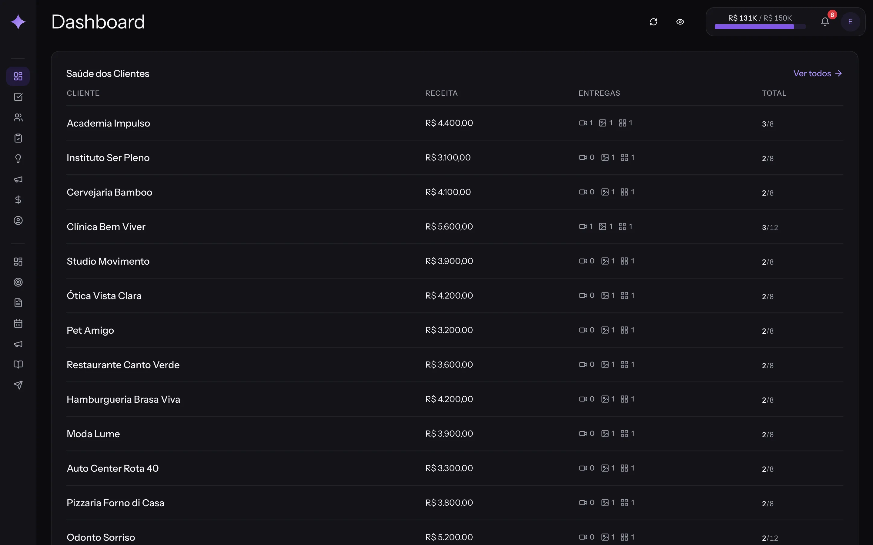Click the unhighlighted grid icon above the target icon
Image resolution: width=873 pixels, height=545 pixels.
(x=18, y=262)
